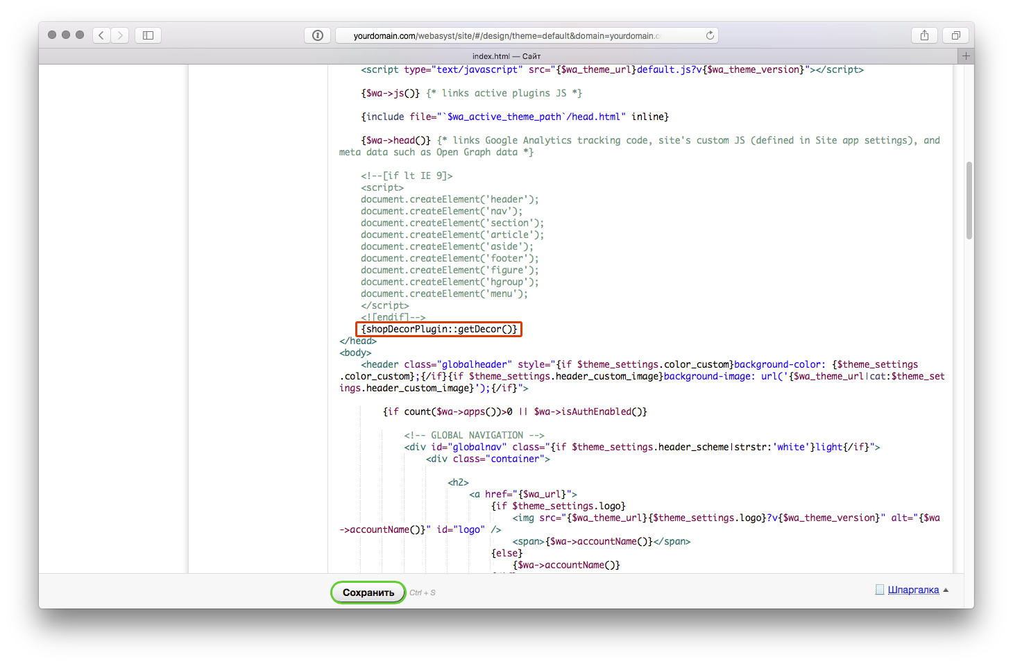
Task: Reload the page using the refresh icon
Action: tap(710, 35)
